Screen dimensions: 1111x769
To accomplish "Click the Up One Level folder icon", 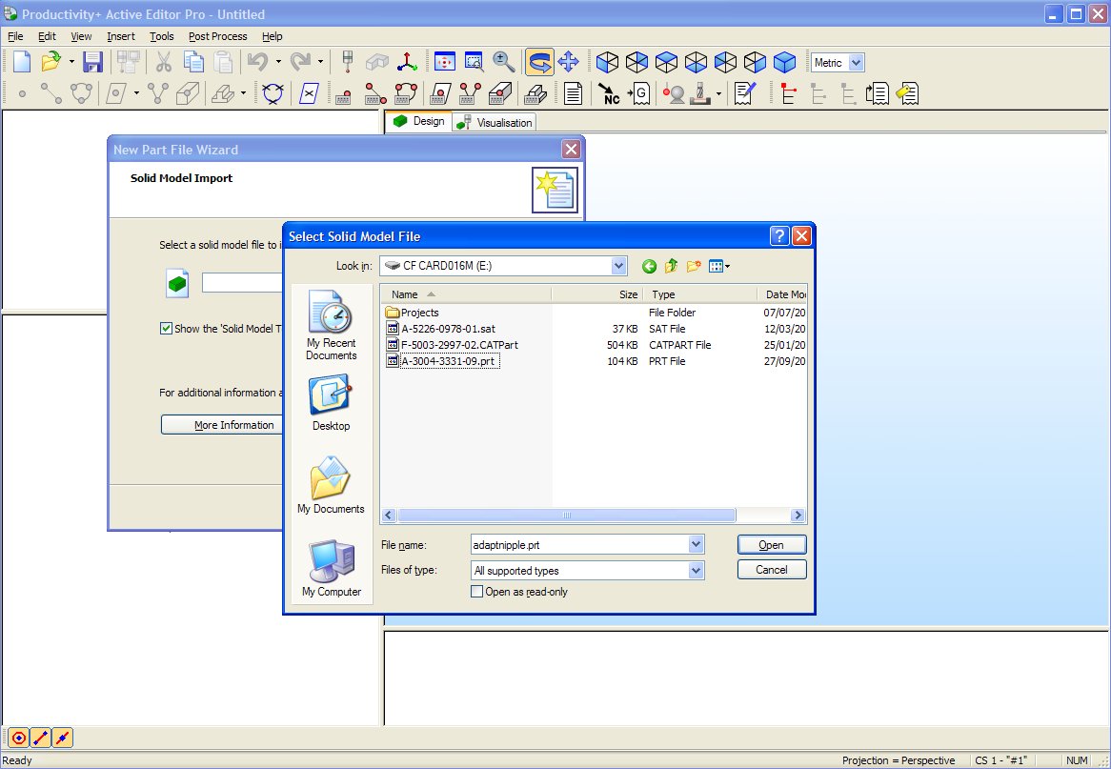I will (672, 266).
